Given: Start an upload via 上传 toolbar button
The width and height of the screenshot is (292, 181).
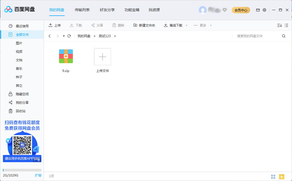Looking at the screenshot, I should [55, 25].
